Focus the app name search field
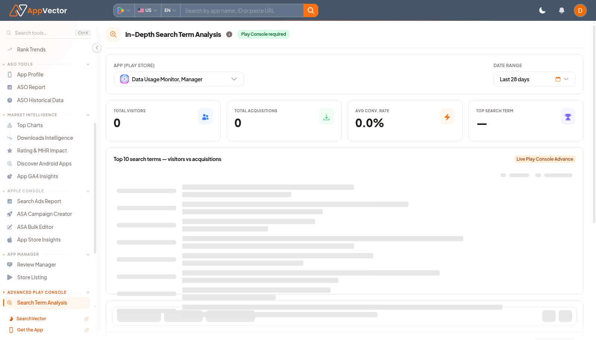This screenshot has width=596, height=340. [242, 10]
